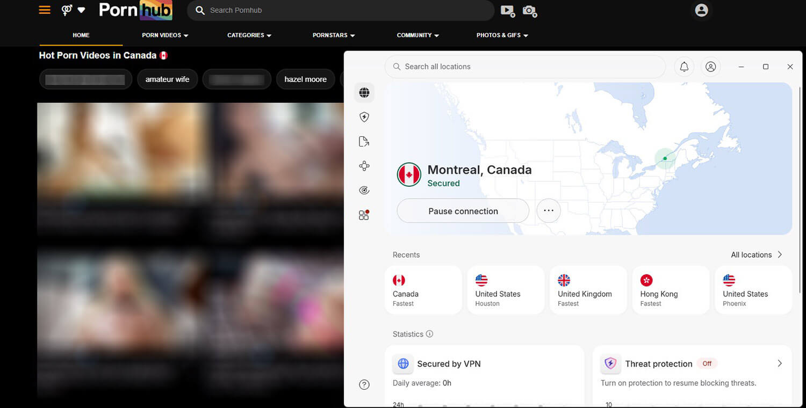The width and height of the screenshot is (806, 408).
Task: Connect to recent Canada Fastest
Action: pos(423,290)
